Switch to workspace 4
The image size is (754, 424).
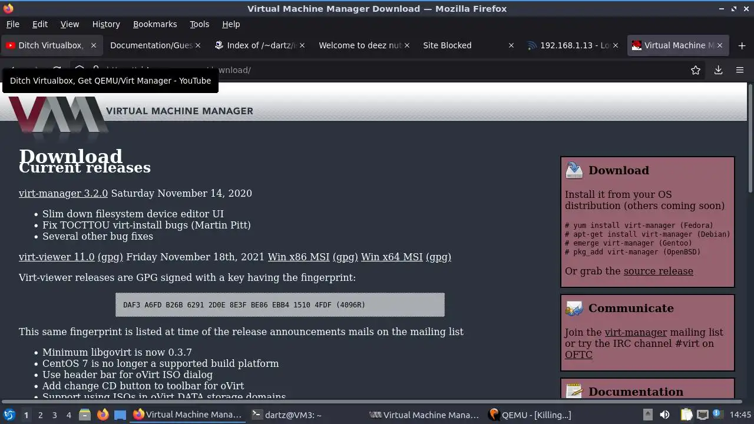pyautogui.click(x=68, y=415)
